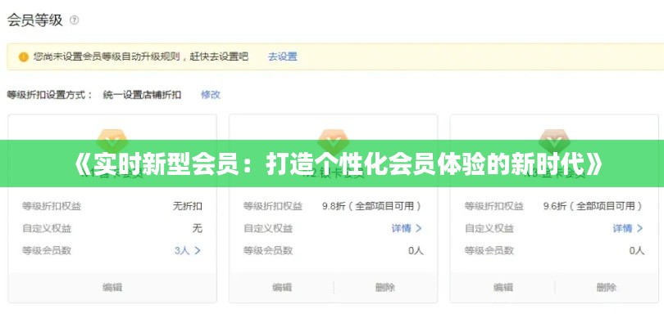Image resolution: width=664 pixels, height=327 pixels.
Task: Open 详情 in the 9.8折 card
Action: (407, 228)
